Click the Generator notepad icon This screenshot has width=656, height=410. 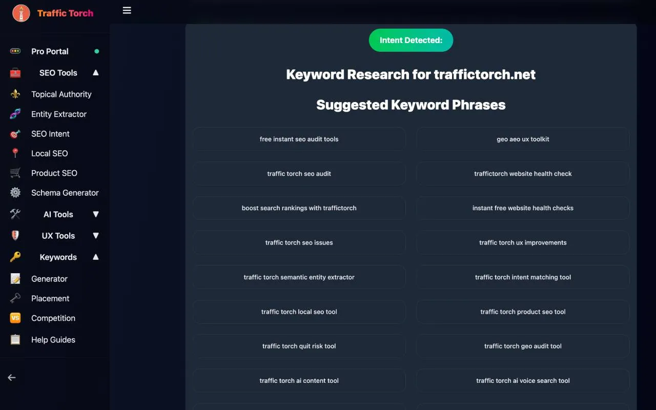click(x=15, y=279)
